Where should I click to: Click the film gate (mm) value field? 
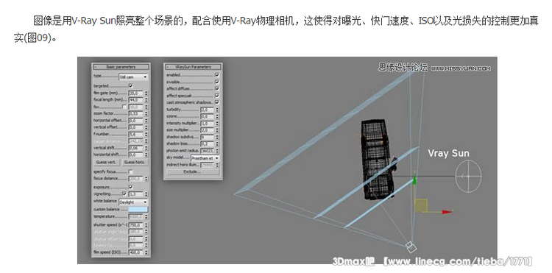tap(136, 93)
